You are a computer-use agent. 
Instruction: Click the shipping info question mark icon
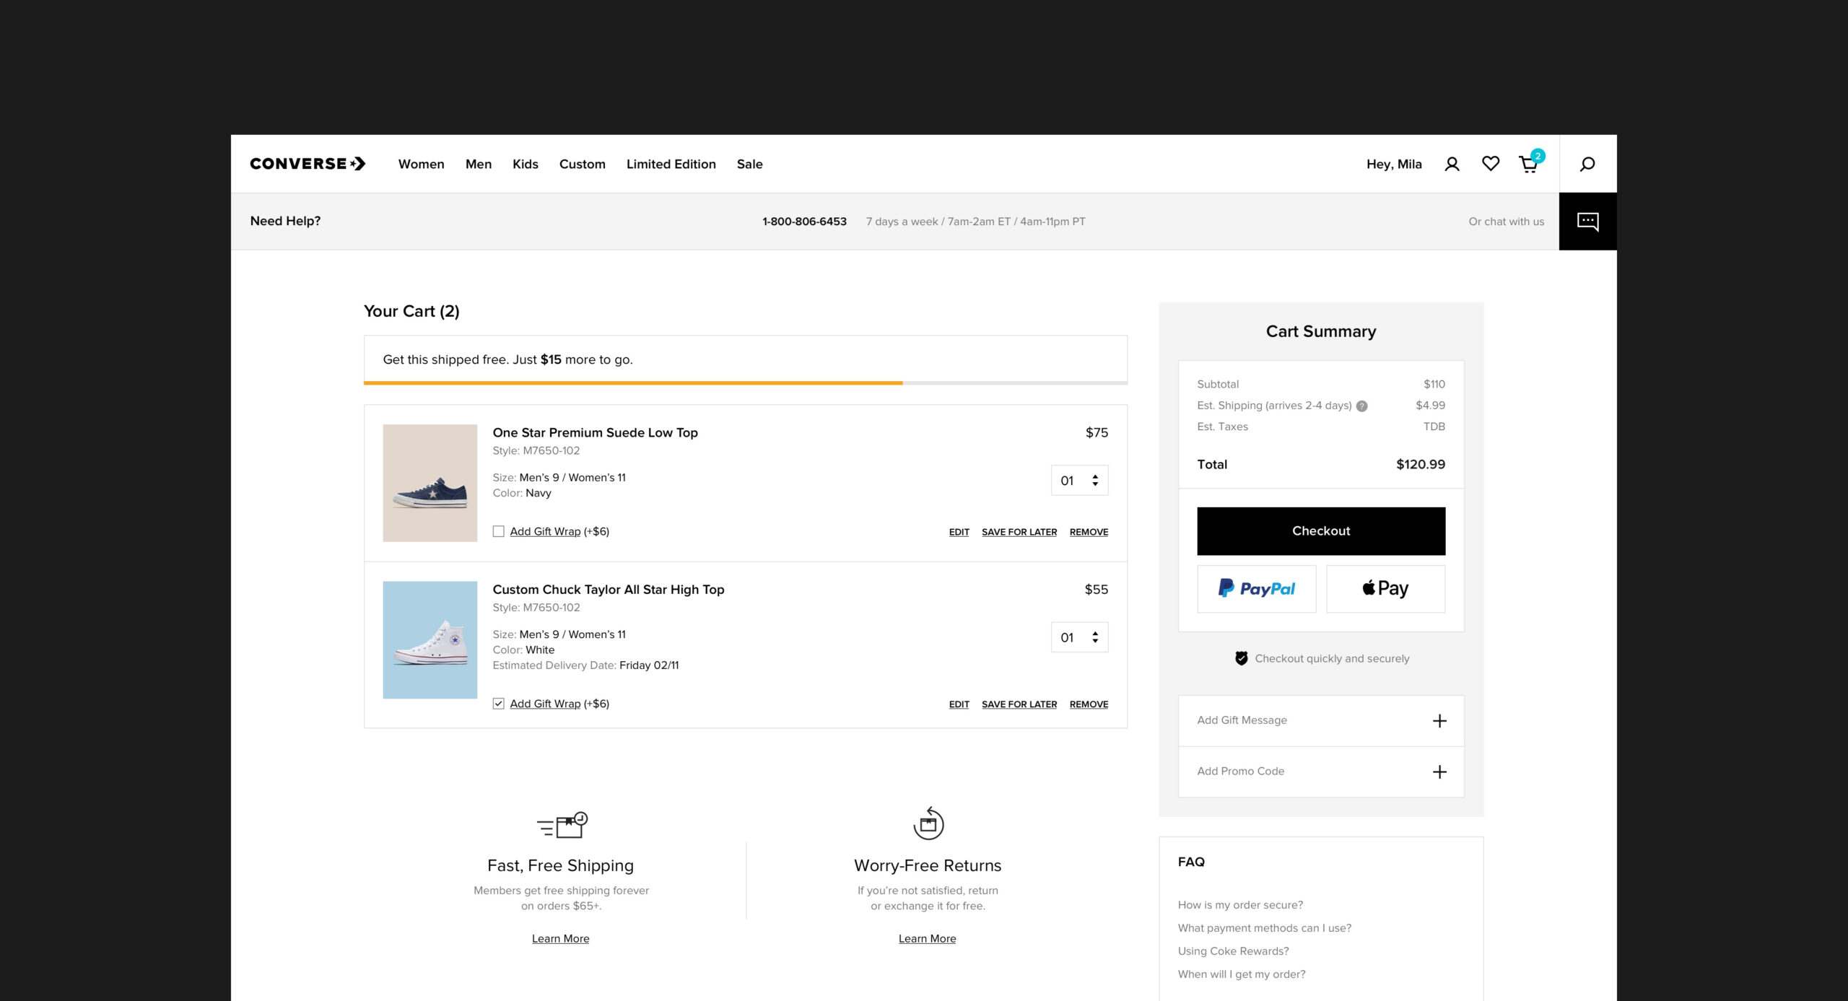click(x=1361, y=406)
